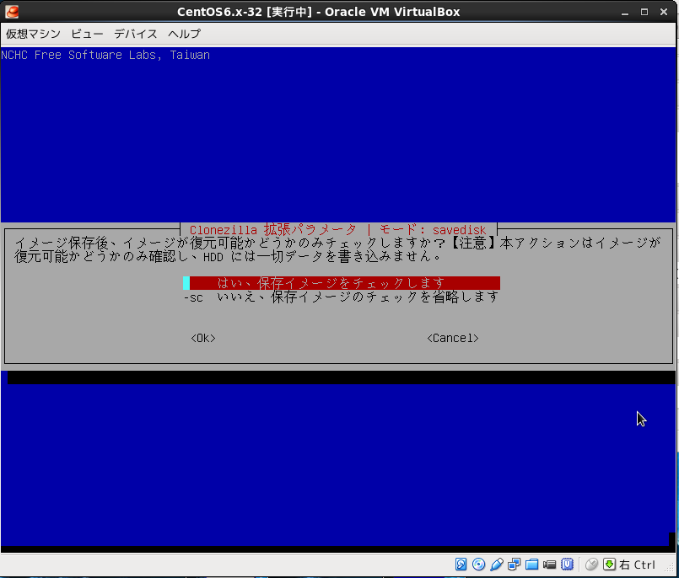The image size is (679, 578).
Task: Click the optical disc status icon
Action: coord(479,565)
